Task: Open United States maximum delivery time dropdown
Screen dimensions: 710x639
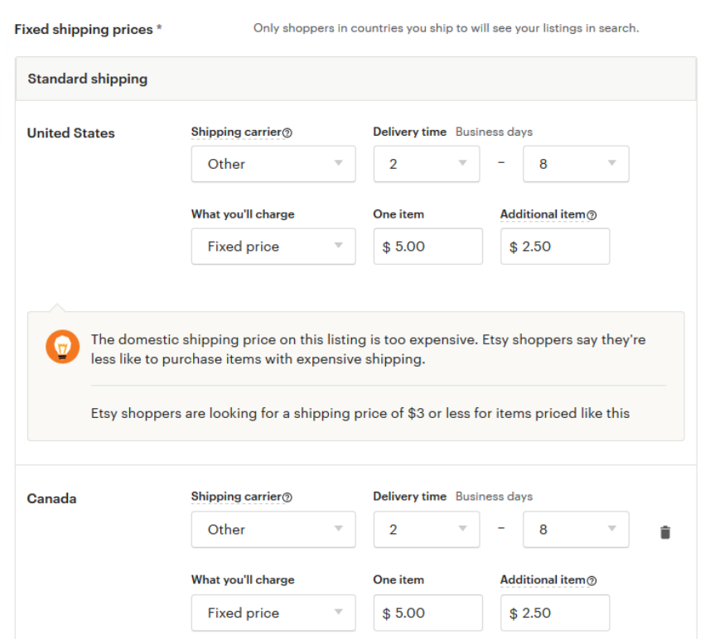Action: 576,164
